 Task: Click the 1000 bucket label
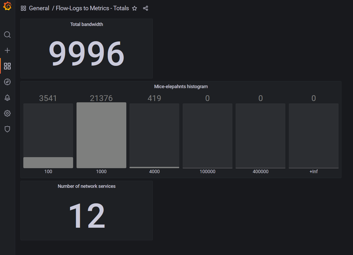click(101, 172)
